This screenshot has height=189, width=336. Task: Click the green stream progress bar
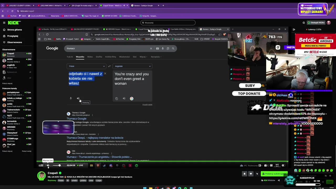coord(163,161)
